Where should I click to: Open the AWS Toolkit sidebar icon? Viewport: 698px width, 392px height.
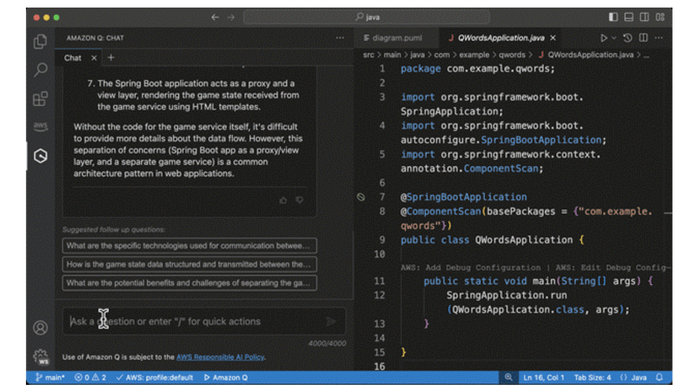pyautogui.click(x=41, y=126)
